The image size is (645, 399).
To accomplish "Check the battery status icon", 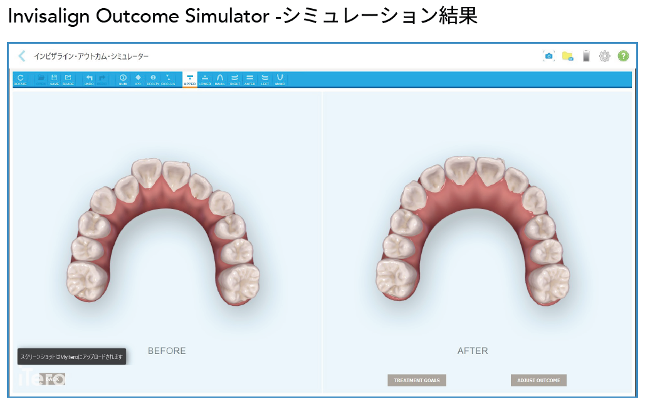I will click(586, 56).
